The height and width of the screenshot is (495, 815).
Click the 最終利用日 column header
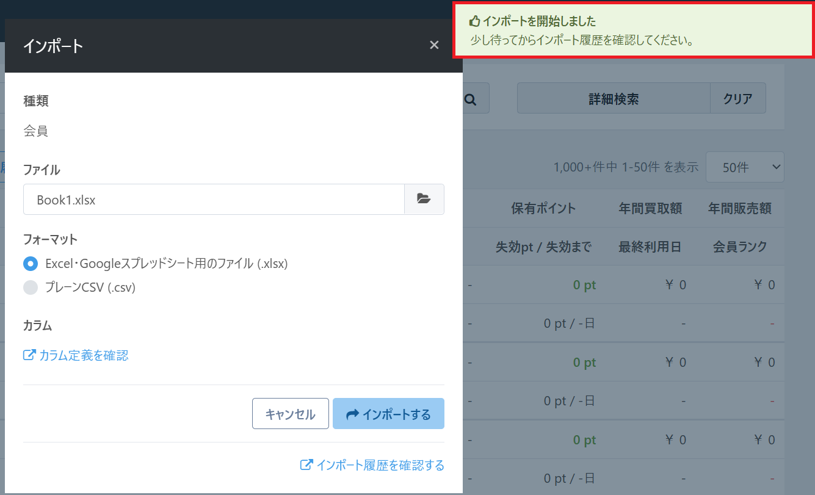[650, 247]
